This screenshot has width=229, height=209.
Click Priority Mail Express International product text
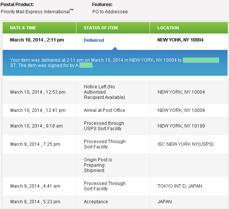pyautogui.click(x=35, y=12)
